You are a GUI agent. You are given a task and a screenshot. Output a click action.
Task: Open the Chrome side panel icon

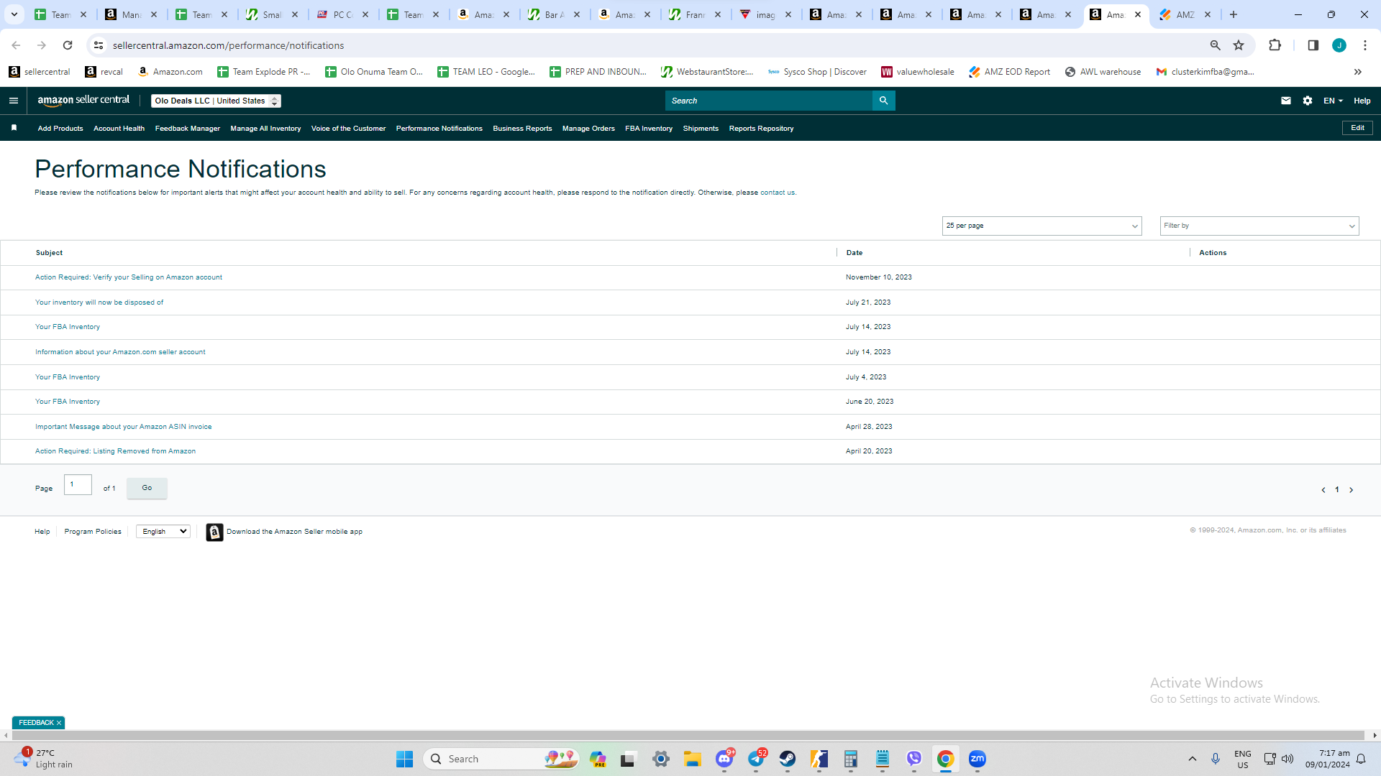coord(1313,45)
